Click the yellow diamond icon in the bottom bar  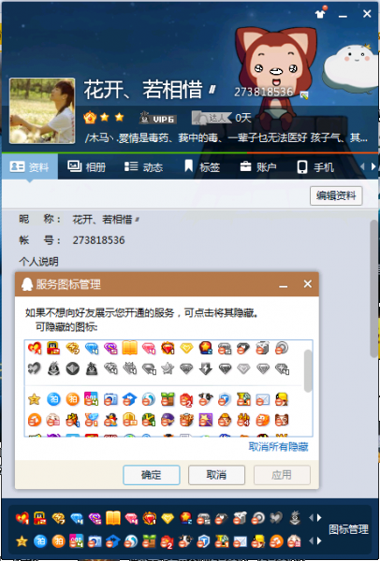pos(168,518)
